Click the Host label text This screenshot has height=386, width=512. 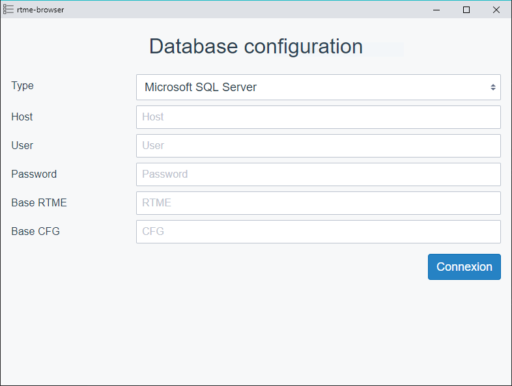[22, 117]
